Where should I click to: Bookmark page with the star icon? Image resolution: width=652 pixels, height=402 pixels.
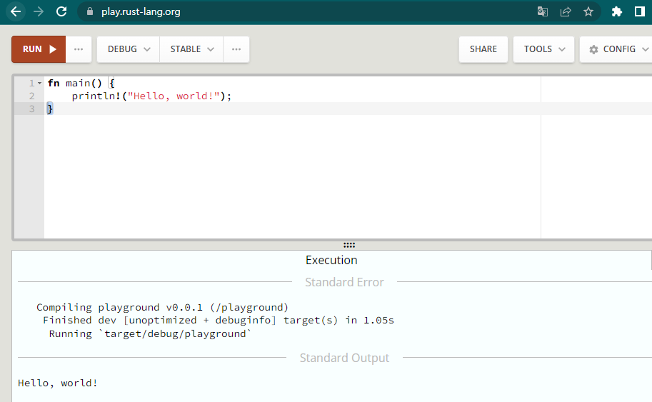click(x=588, y=11)
